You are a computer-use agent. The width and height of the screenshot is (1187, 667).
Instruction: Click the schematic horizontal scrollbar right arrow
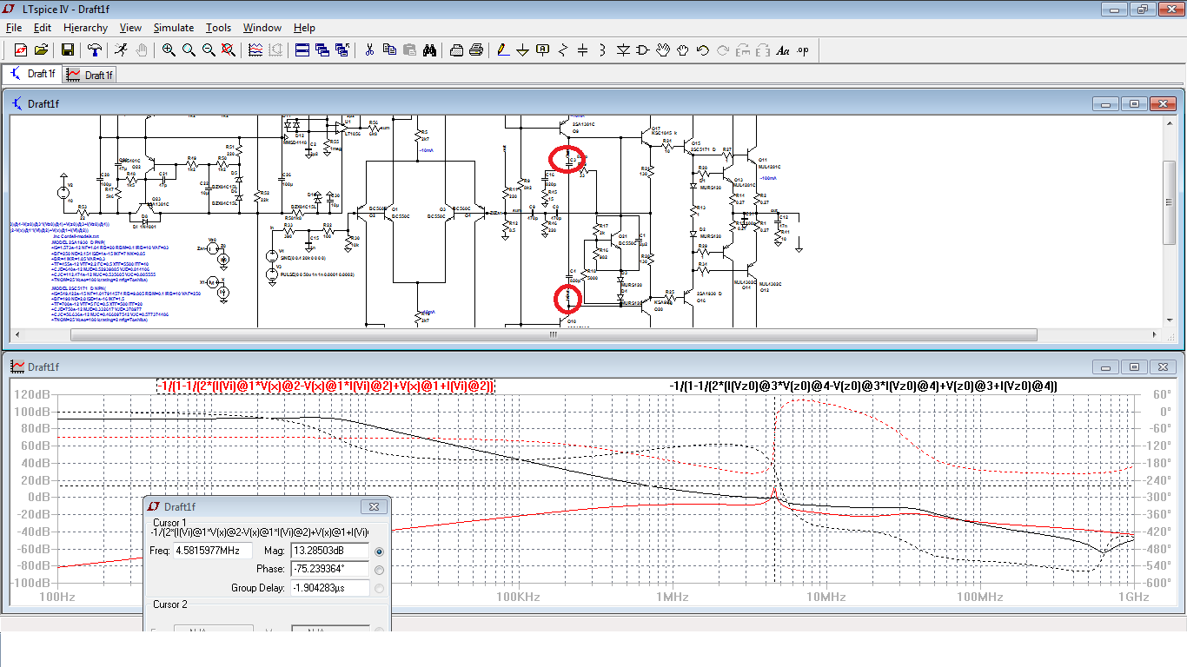point(1157,334)
